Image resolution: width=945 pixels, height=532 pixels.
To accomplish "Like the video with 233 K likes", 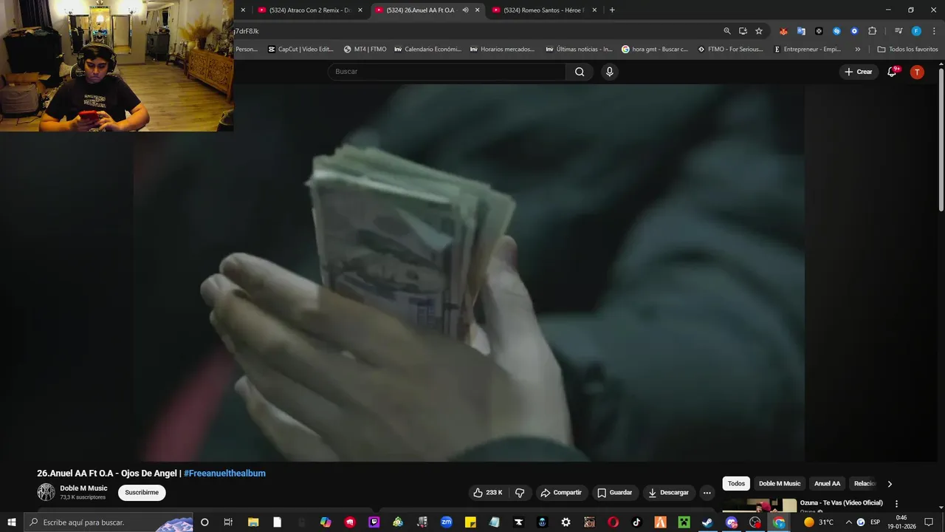I will tap(488, 493).
